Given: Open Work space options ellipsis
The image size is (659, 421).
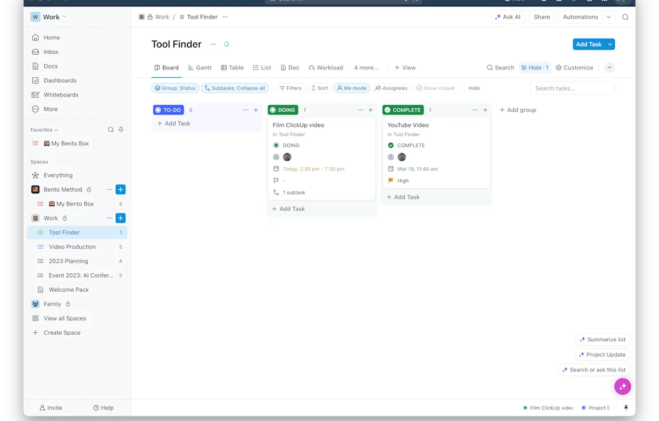Looking at the screenshot, I should pyautogui.click(x=109, y=218).
